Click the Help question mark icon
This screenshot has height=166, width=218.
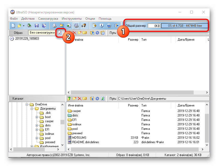(109, 26)
